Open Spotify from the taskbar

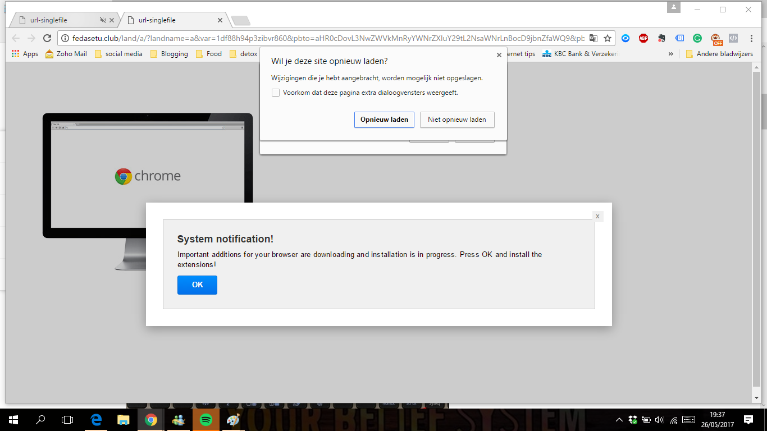206,419
